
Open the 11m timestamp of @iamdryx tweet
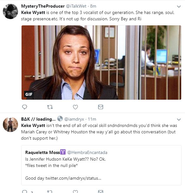pyautogui.click(x=92, y=119)
